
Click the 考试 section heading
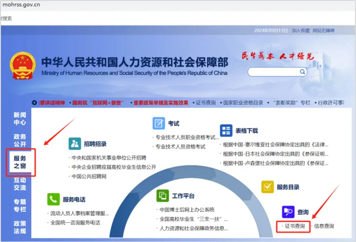coord(174,124)
